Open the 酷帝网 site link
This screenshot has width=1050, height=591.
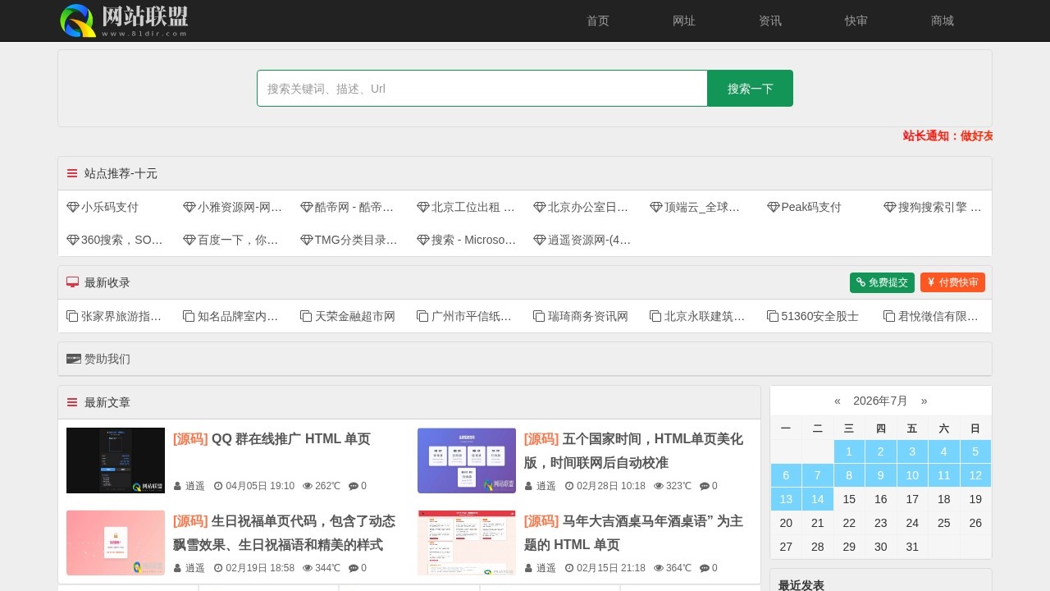(x=348, y=207)
